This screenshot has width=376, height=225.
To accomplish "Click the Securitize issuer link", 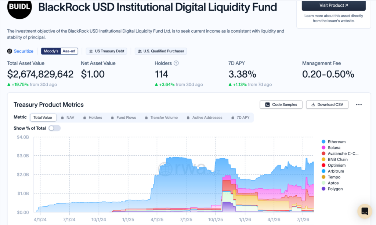I will pos(23,51).
